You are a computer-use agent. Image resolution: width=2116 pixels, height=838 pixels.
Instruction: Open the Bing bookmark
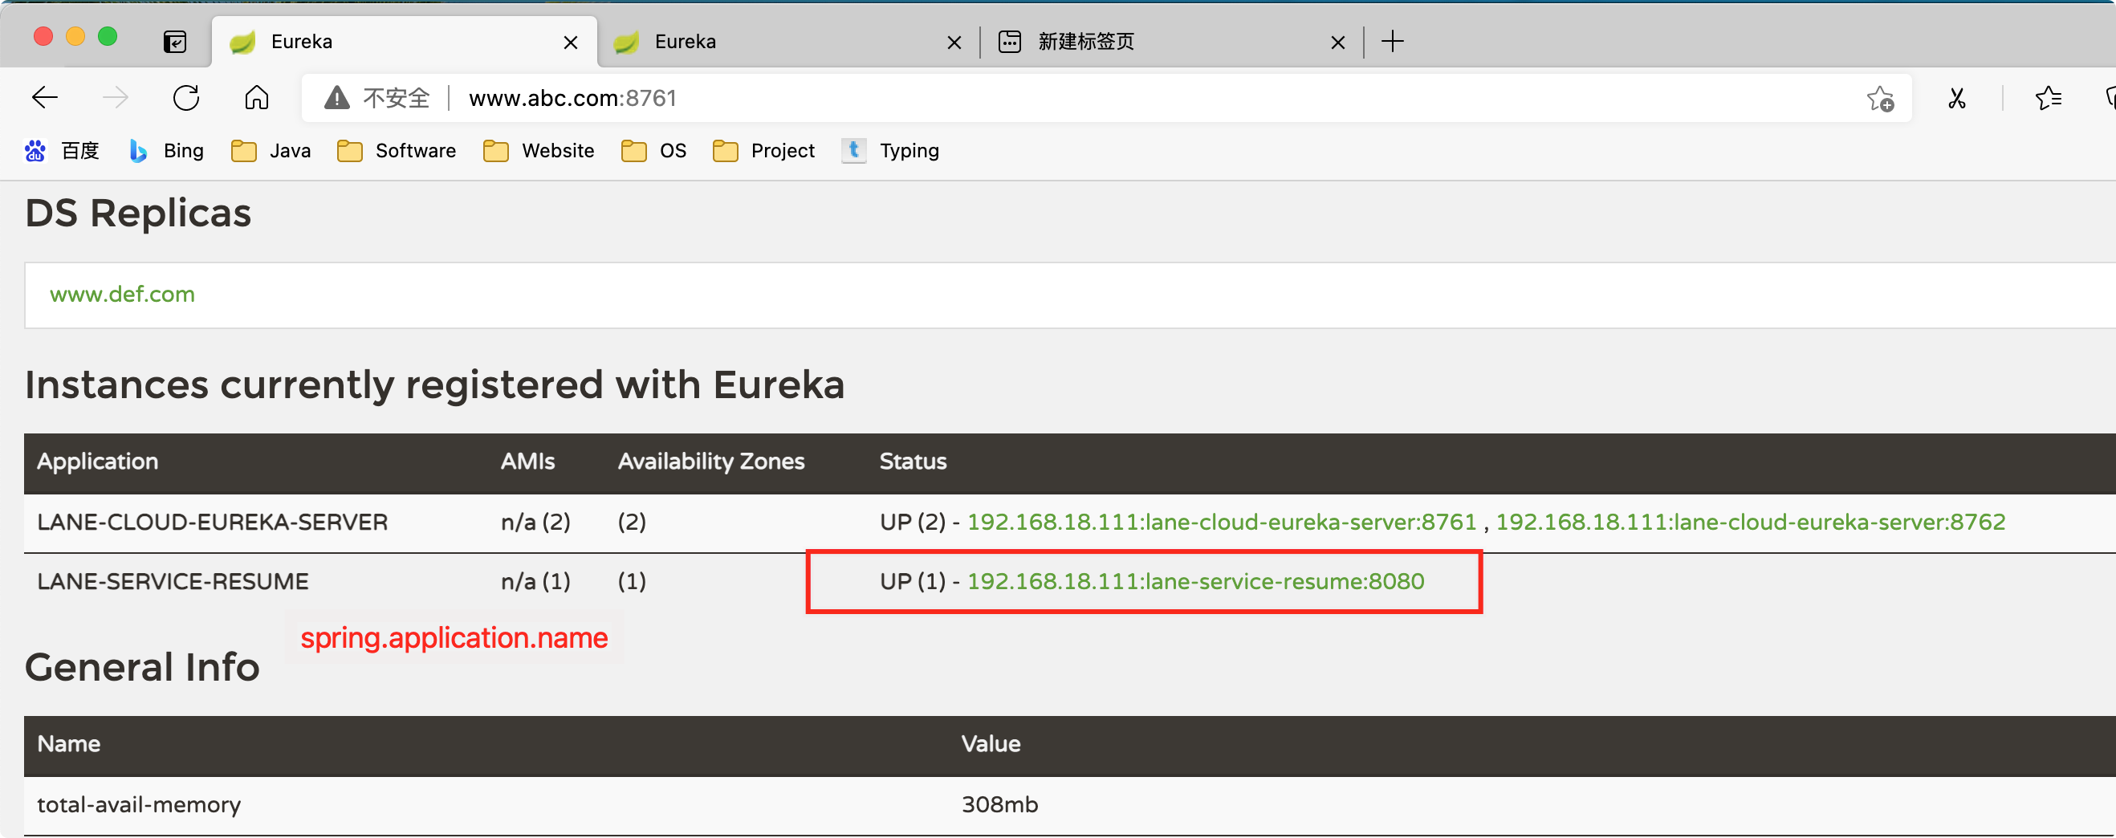[167, 150]
